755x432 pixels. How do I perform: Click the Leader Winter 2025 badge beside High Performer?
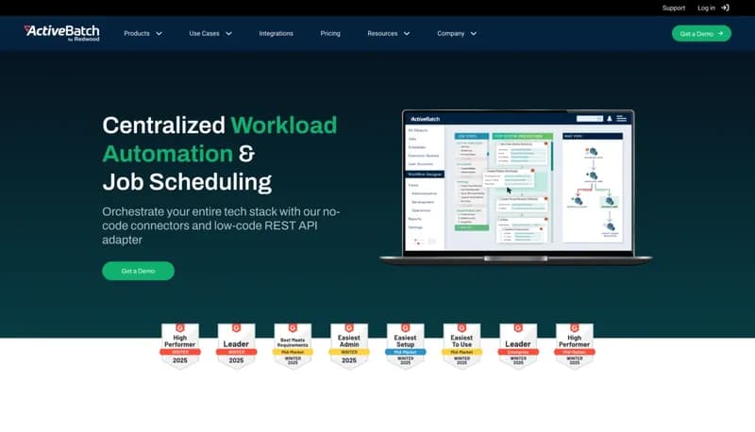[237, 346]
